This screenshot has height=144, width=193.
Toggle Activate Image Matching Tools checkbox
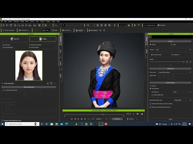click(2, 120)
